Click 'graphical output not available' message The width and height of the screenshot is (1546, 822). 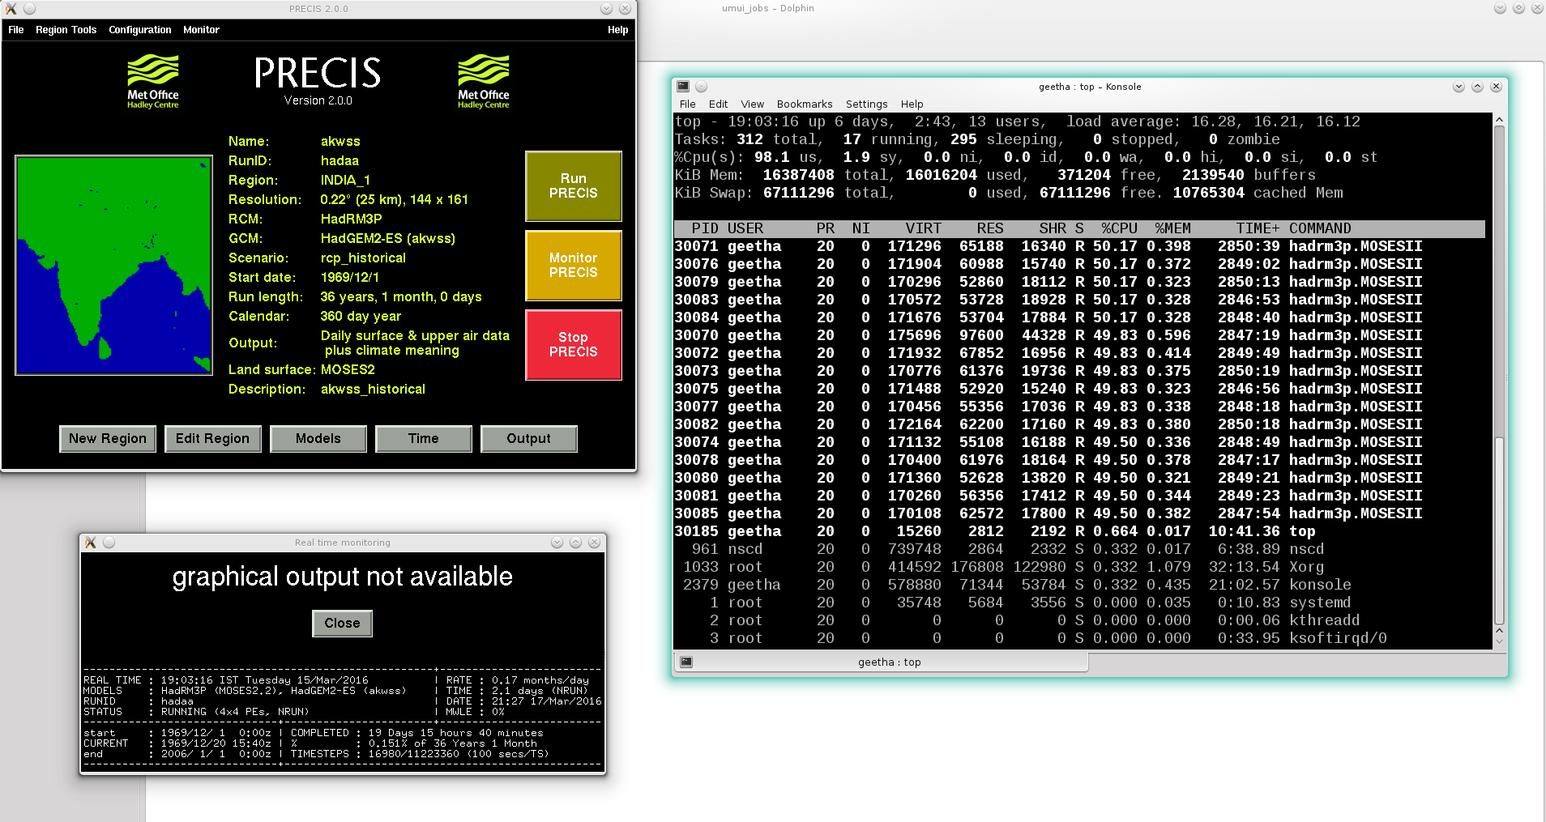coord(343,577)
